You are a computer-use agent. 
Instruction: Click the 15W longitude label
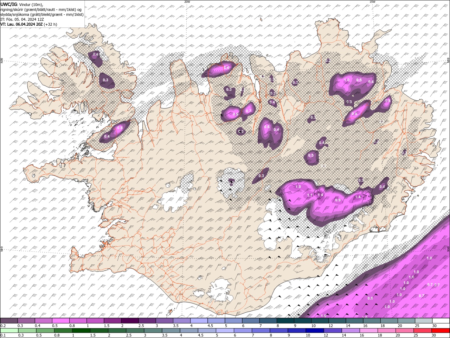click(x=372, y=2)
